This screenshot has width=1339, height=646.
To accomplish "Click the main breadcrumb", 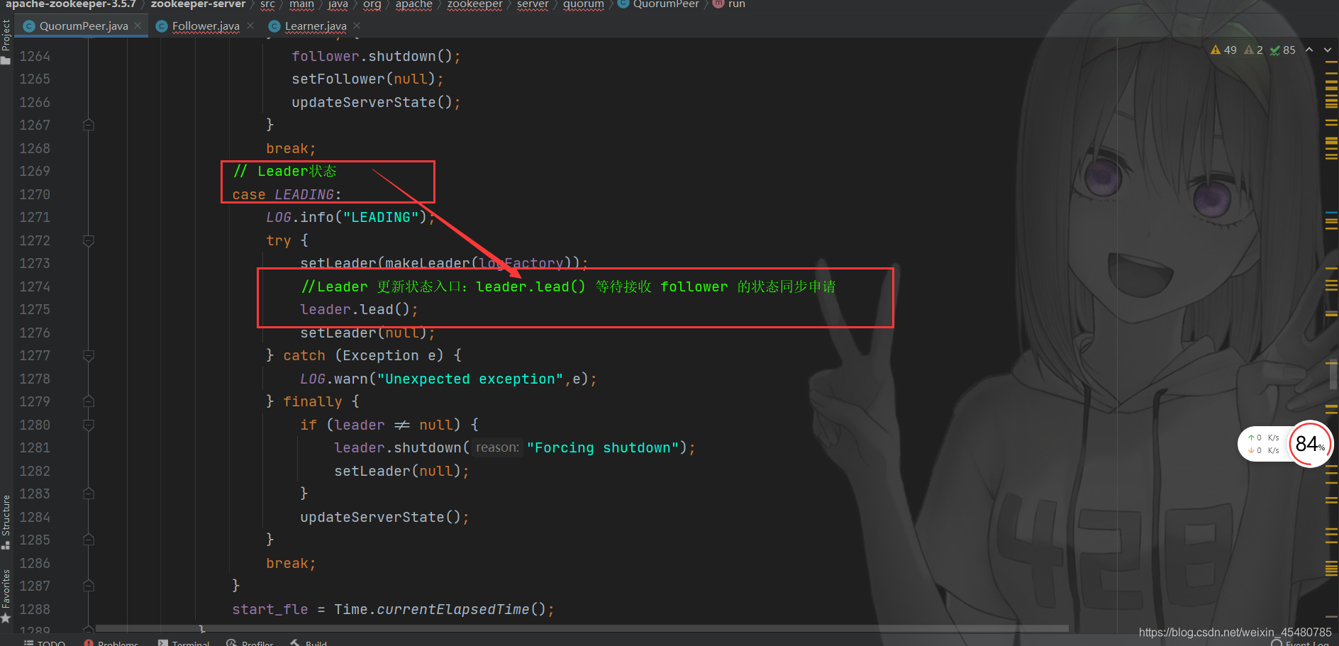I will pyautogui.click(x=301, y=4).
